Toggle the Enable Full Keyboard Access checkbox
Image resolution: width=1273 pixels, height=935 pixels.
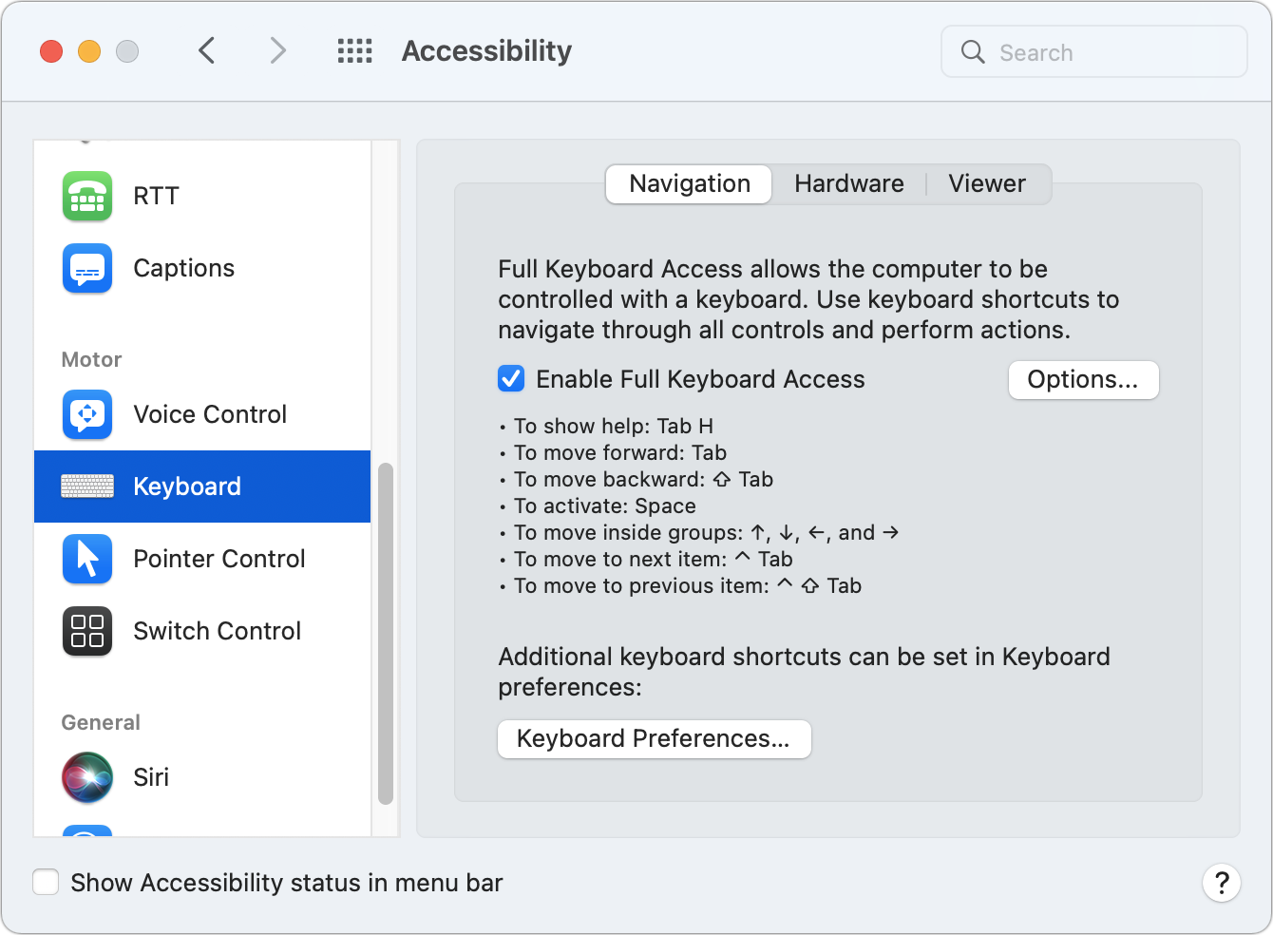[x=511, y=378]
